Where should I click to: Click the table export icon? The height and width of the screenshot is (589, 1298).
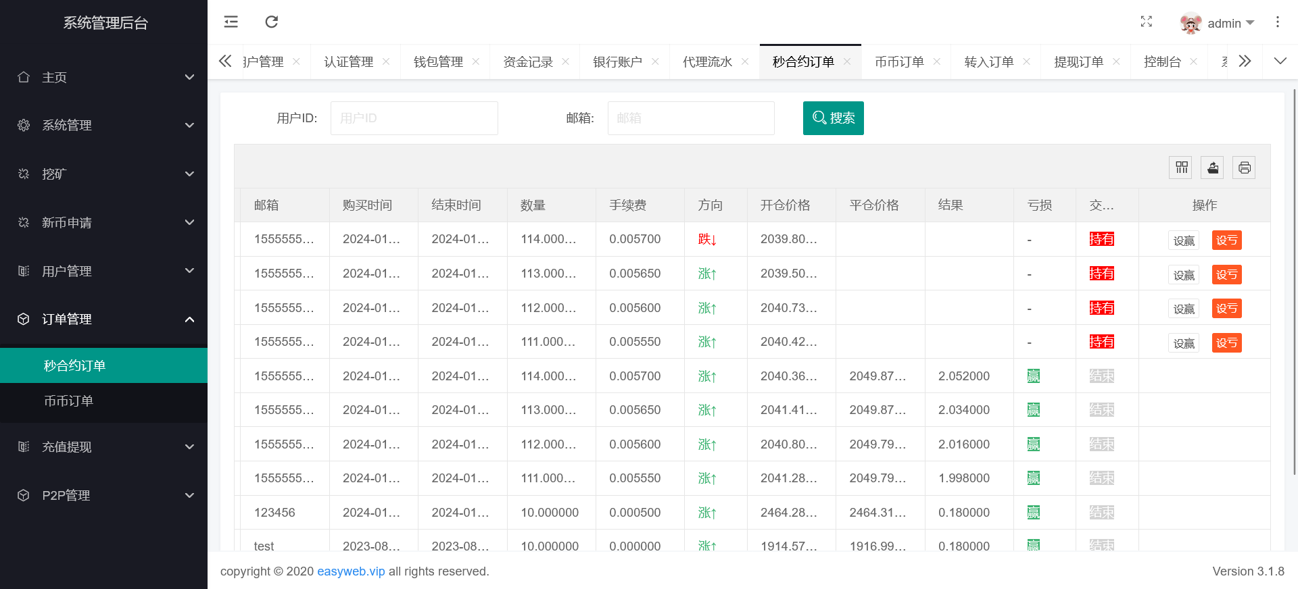(1213, 168)
